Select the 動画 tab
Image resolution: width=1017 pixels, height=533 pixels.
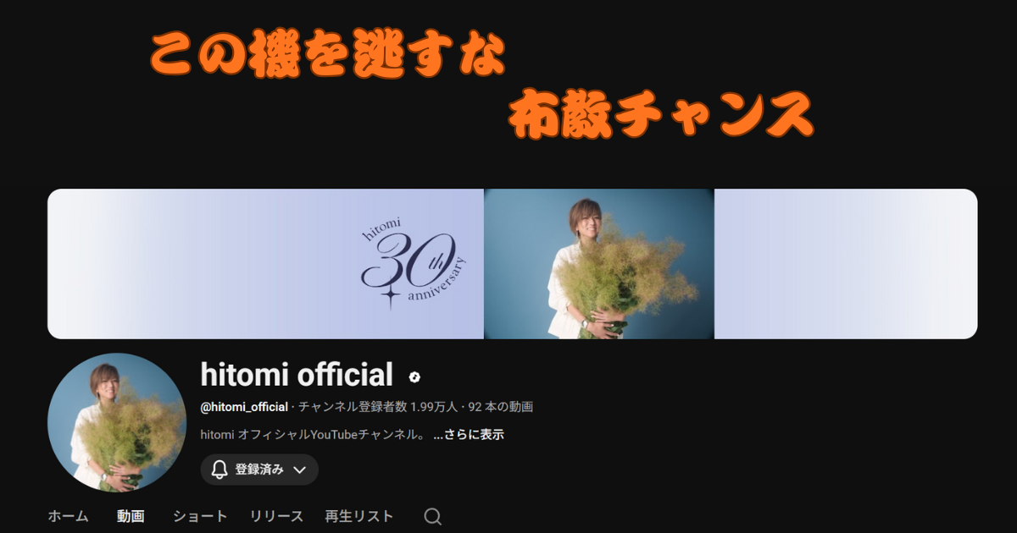tap(131, 516)
